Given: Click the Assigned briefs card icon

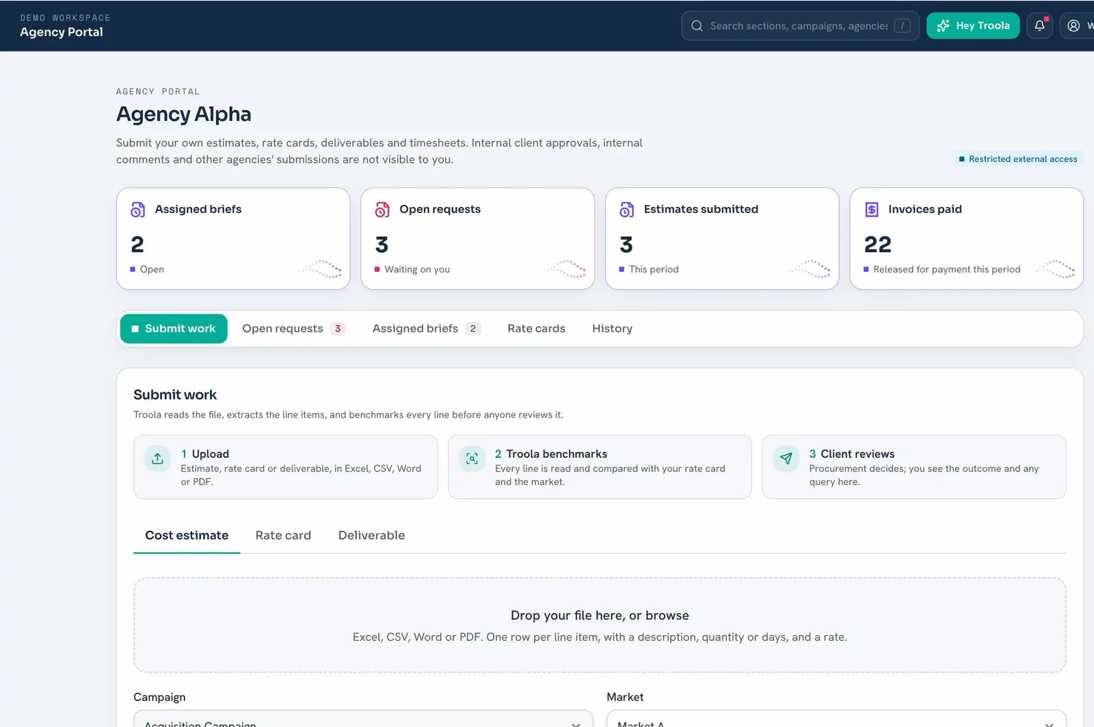Looking at the screenshot, I should pyautogui.click(x=137, y=210).
